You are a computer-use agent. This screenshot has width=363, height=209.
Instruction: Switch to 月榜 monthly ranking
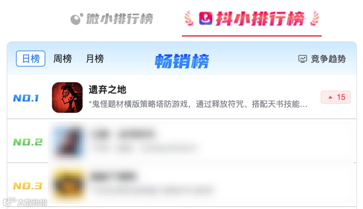pyautogui.click(x=95, y=58)
